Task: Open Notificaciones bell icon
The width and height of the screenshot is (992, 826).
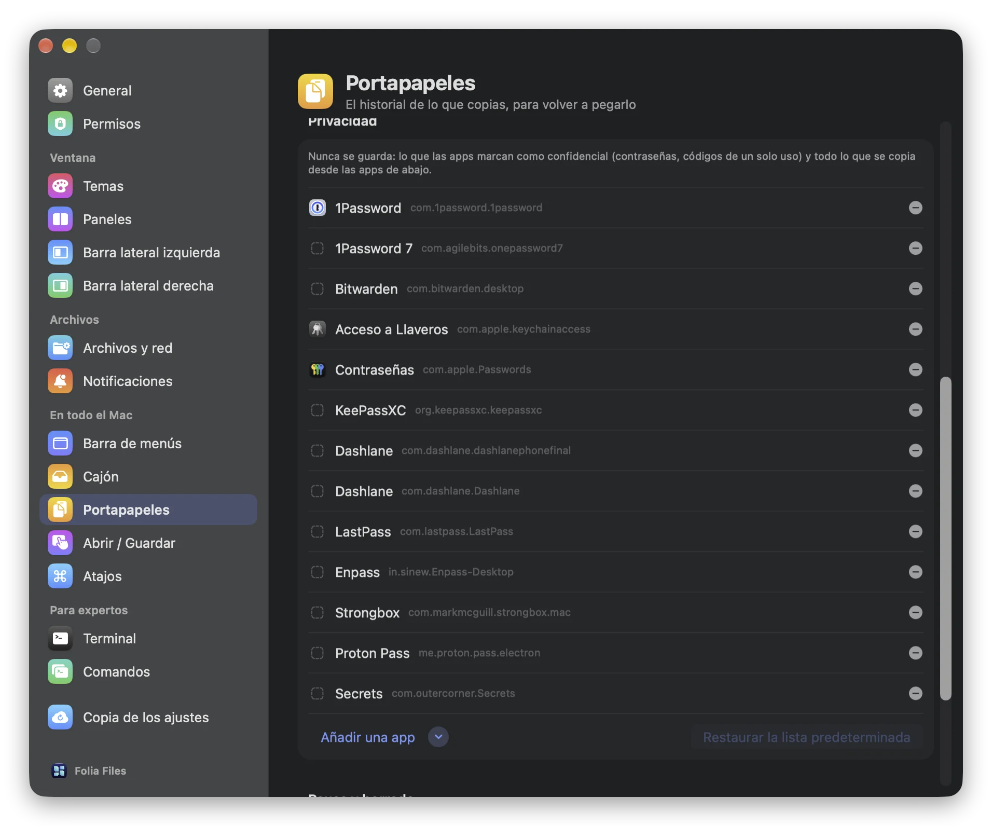Action: coord(60,381)
